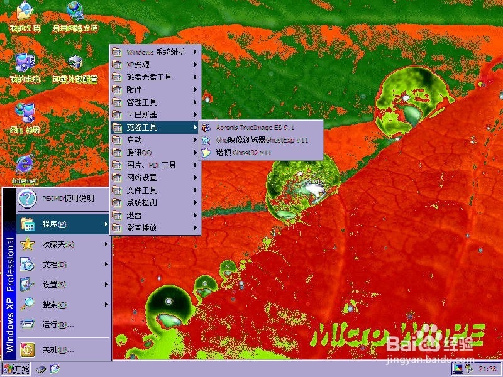Open the 我的文档 desktop icon
This screenshot has width=503, height=377.
25,17
